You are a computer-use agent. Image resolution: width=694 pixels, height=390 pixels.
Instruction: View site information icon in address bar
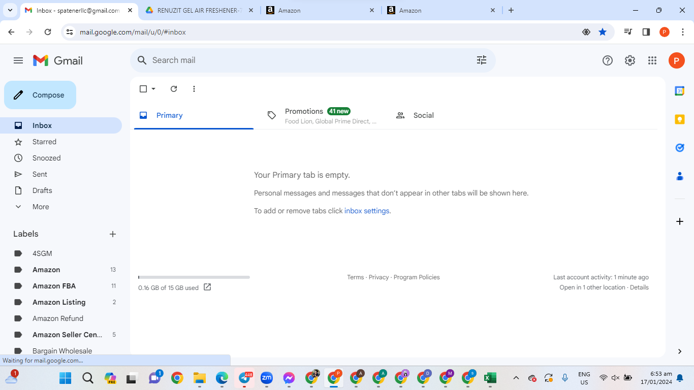(70, 32)
